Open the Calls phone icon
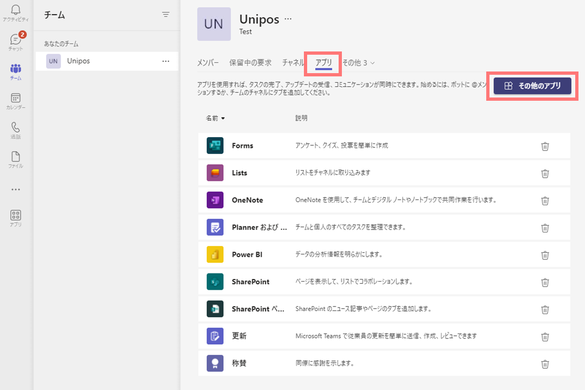This screenshot has height=390, width=585. 16,131
